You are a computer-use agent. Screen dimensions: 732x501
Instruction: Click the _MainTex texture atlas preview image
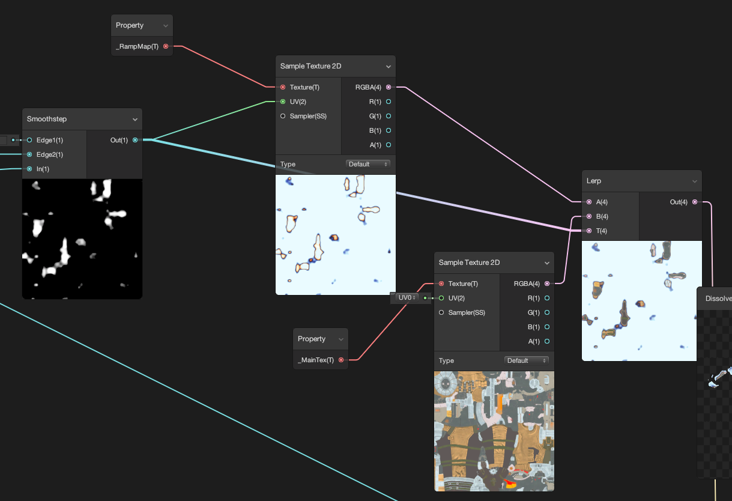coord(494,430)
